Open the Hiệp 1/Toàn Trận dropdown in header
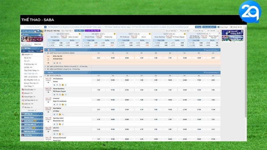This screenshot has height=150, width=267. pyautogui.click(x=67, y=31)
